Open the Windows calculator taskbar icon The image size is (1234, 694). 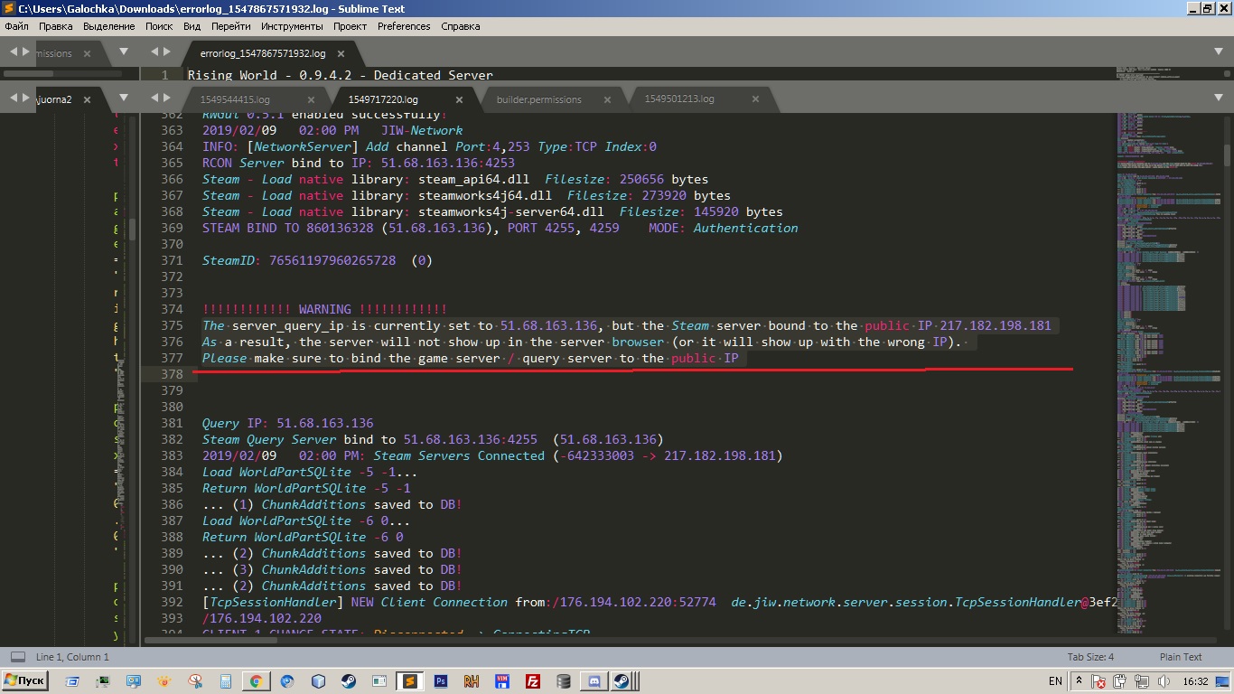click(x=225, y=681)
